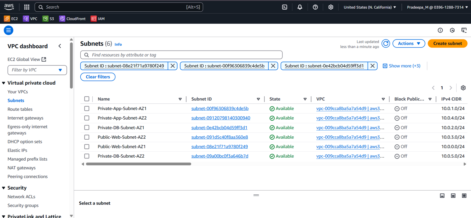This screenshot has height=218, width=471.
Task: Open the region selector N. California
Action: click(370, 7)
